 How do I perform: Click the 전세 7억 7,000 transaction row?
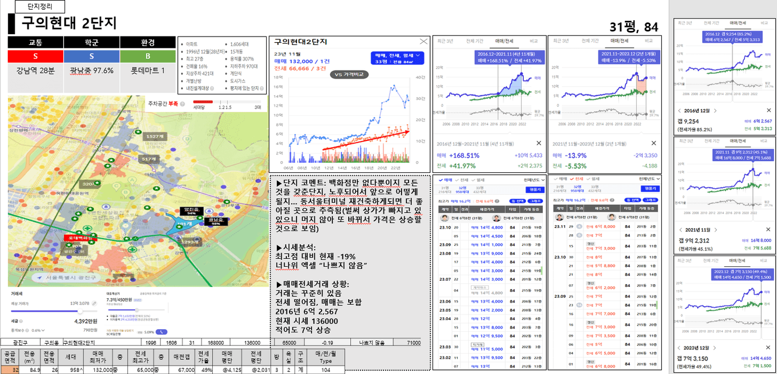(x=607, y=314)
